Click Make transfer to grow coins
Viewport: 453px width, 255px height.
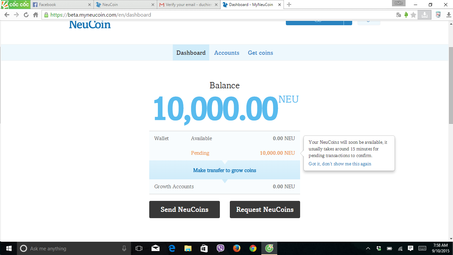pos(225,170)
